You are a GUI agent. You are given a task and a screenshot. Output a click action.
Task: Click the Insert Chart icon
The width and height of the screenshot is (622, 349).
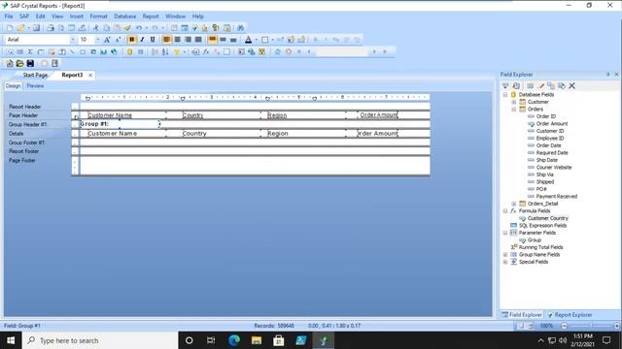click(x=104, y=51)
